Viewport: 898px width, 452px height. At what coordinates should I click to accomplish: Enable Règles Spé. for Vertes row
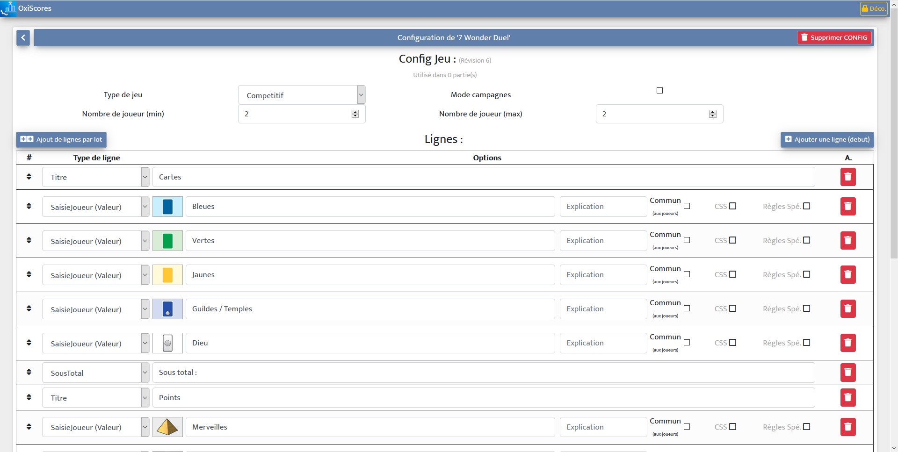click(806, 240)
